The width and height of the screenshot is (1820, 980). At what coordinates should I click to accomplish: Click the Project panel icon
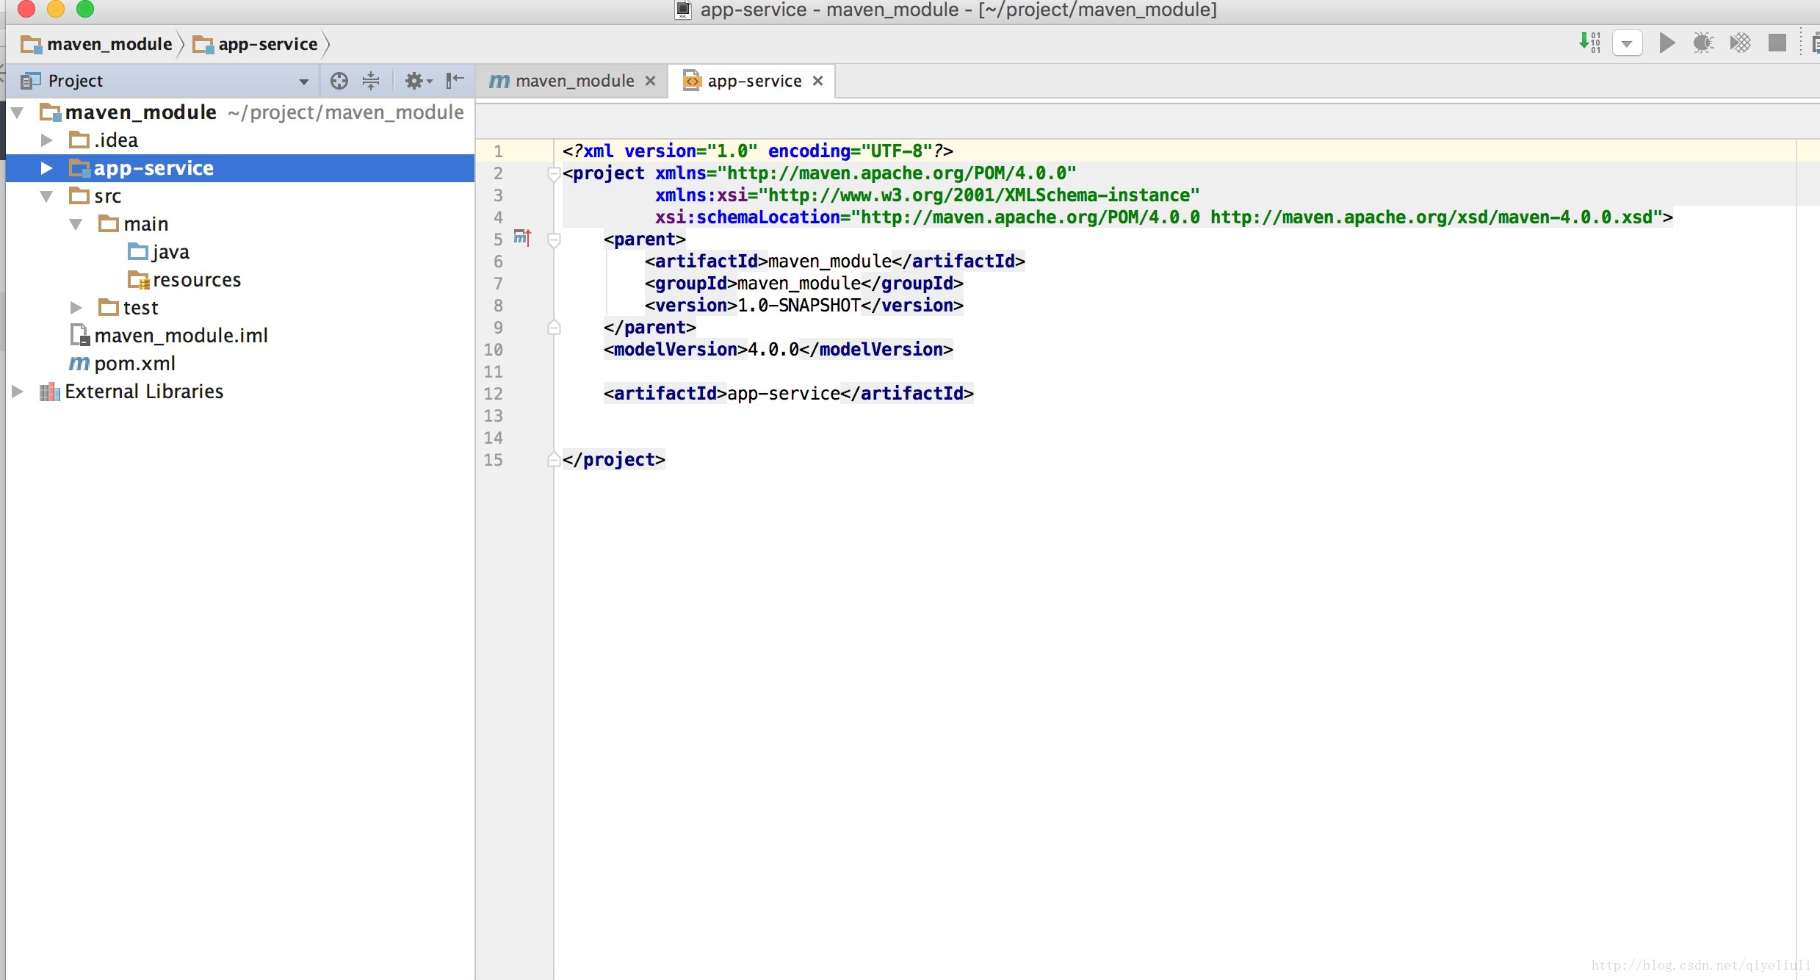[30, 81]
